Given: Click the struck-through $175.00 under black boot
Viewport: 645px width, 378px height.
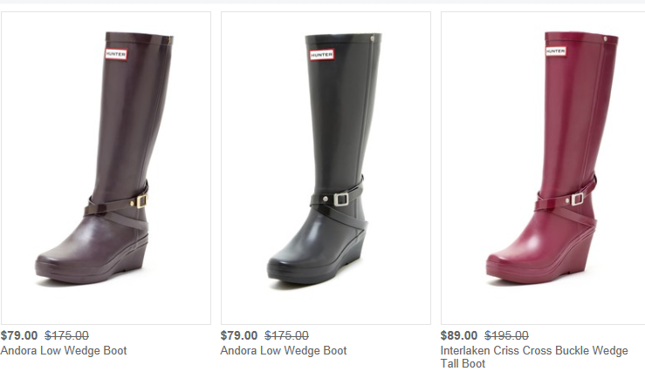Looking at the screenshot, I should coord(286,335).
